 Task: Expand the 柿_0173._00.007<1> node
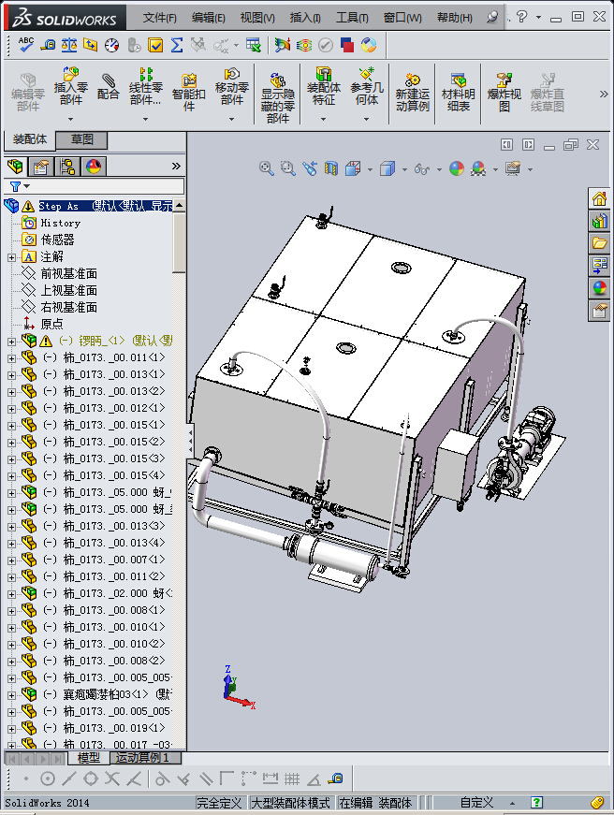tap(11, 560)
